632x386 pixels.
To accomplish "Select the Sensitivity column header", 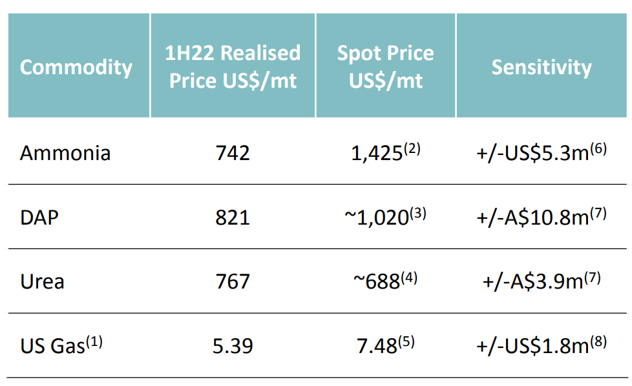I will coord(542,67).
